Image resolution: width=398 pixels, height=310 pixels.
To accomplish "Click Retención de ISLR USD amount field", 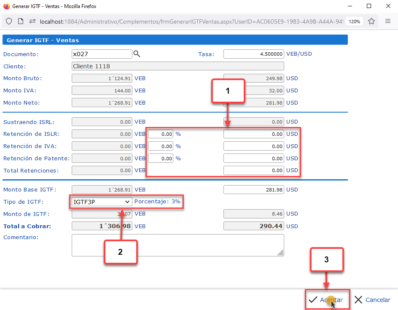I will [253, 134].
